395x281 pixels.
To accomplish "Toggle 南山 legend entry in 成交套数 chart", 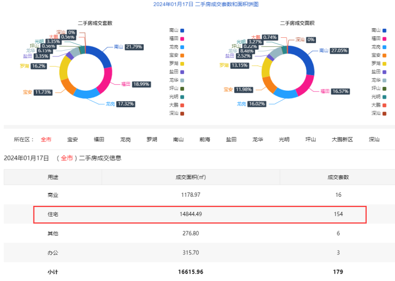I will (x=177, y=30).
